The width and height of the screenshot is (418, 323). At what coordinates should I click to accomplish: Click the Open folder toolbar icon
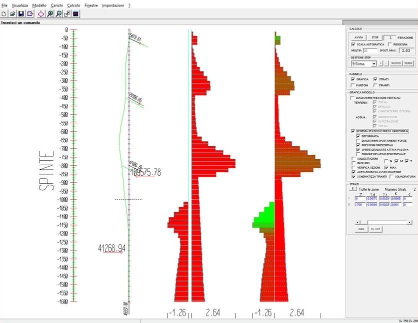click(x=12, y=13)
